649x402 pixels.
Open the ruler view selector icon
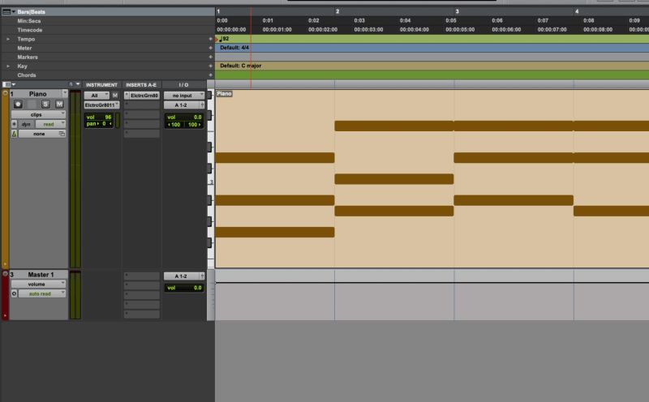pyautogui.click(x=6, y=11)
